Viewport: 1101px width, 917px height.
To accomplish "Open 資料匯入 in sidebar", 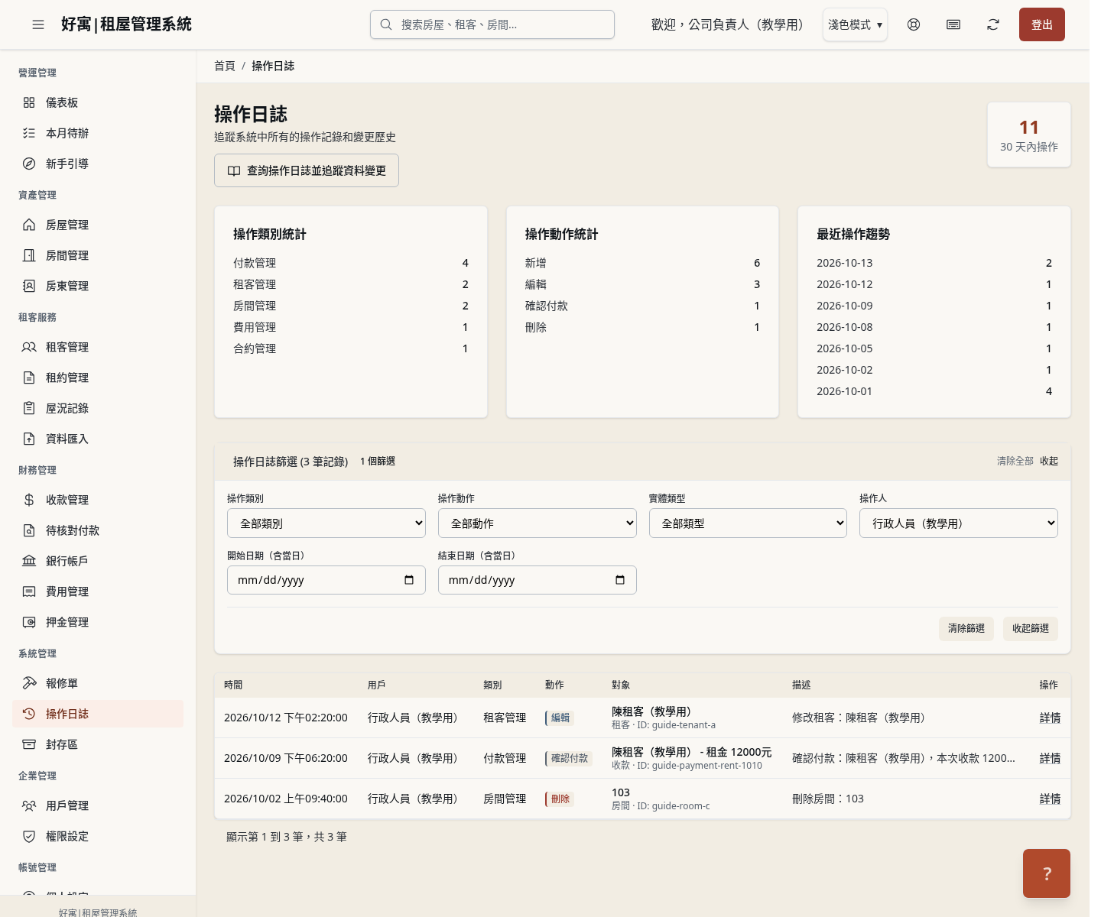I will (x=98, y=439).
